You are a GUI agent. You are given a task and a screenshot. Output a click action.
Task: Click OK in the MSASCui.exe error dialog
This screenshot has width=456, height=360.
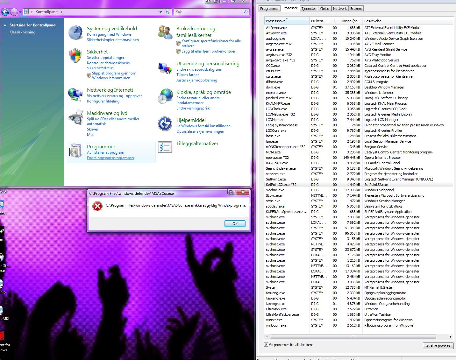click(235, 224)
